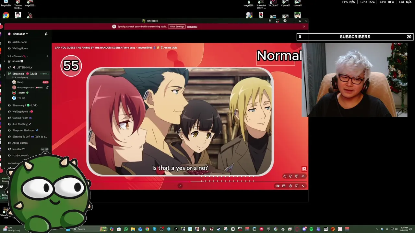Open the Recycle Bin desktop icon
The height and width of the screenshot is (233, 415).
click(6, 4)
